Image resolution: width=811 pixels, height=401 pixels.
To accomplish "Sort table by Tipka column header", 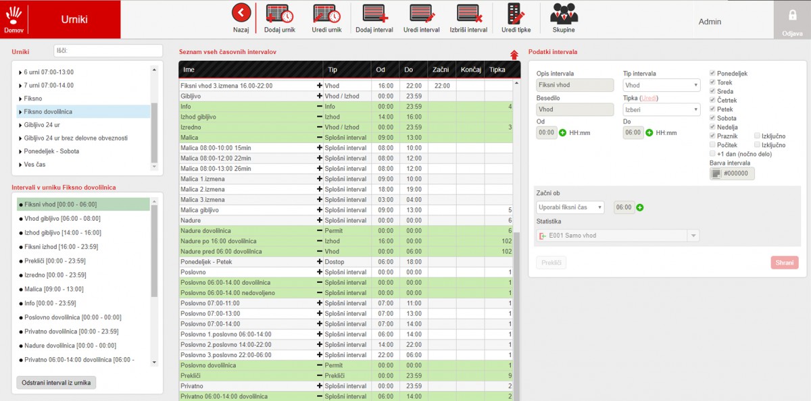I will 499,70.
